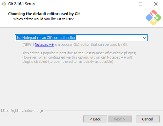Close the Git 2.16.1 Setup window

[x=156, y=4]
